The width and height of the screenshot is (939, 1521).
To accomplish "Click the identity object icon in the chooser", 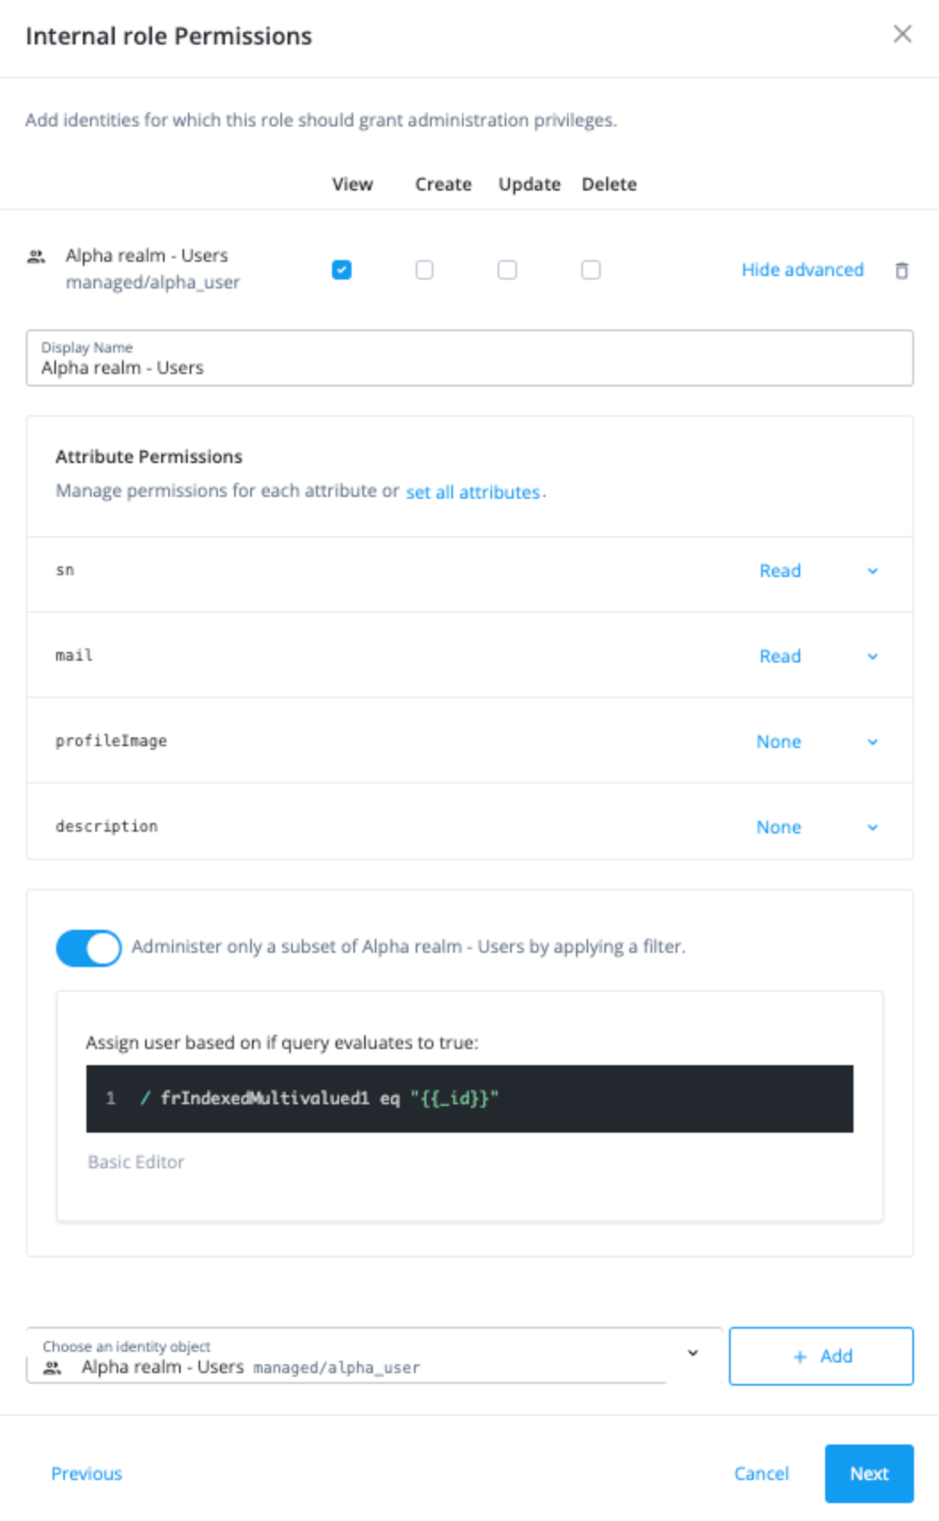I will coord(53,1366).
